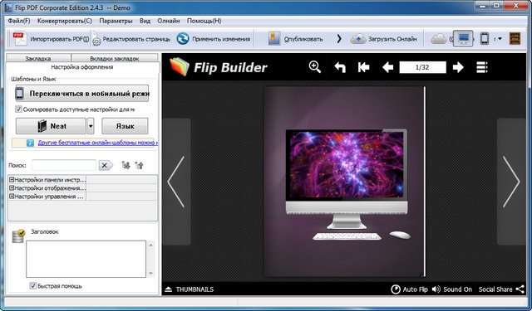Toggle the copy available settings checkbox
The height and width of the screenshot is (311, 532).
pos(18,109)
